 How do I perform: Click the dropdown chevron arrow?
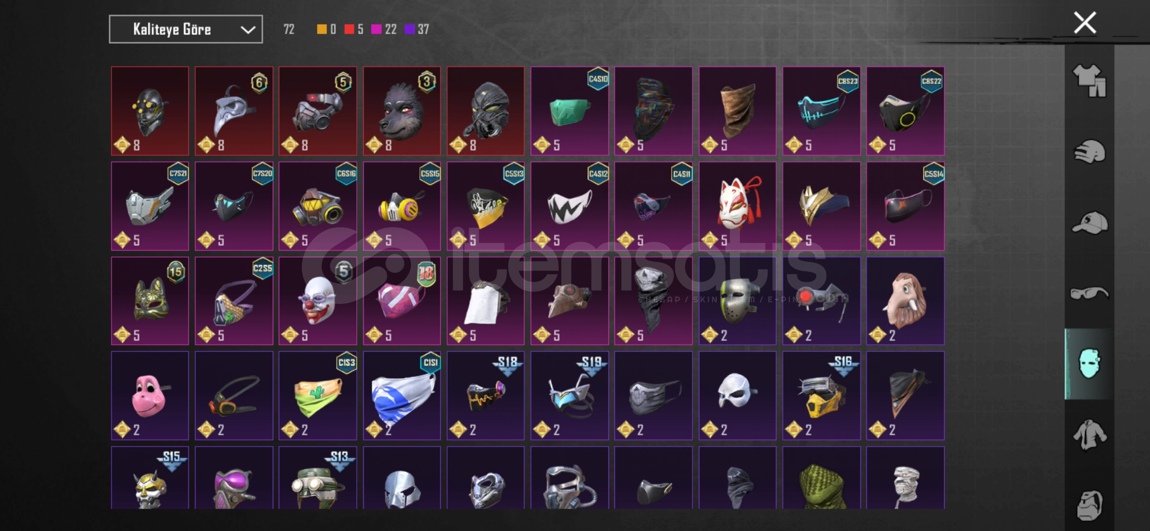click(x=248, y=30)
